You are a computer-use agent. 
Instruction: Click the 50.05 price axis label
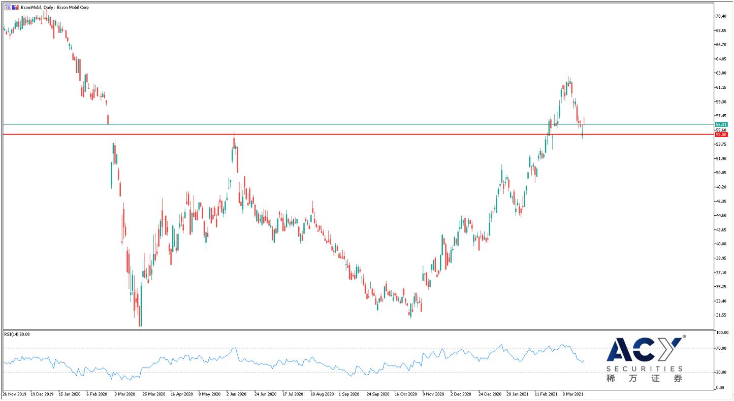pos(721,173)
